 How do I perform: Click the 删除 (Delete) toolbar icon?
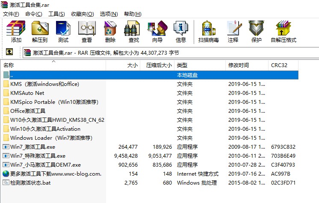110,28
